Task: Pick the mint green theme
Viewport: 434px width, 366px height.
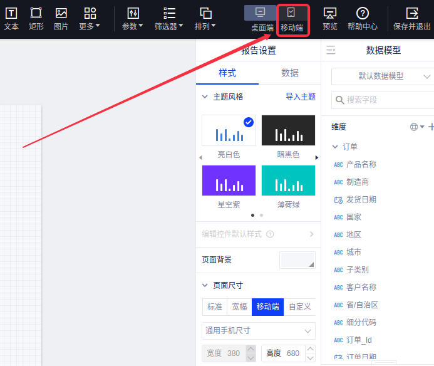Action: (x=288, y=181)
